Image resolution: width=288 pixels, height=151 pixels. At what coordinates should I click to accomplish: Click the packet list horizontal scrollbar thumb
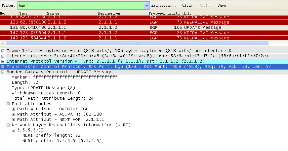click(137, 43)
